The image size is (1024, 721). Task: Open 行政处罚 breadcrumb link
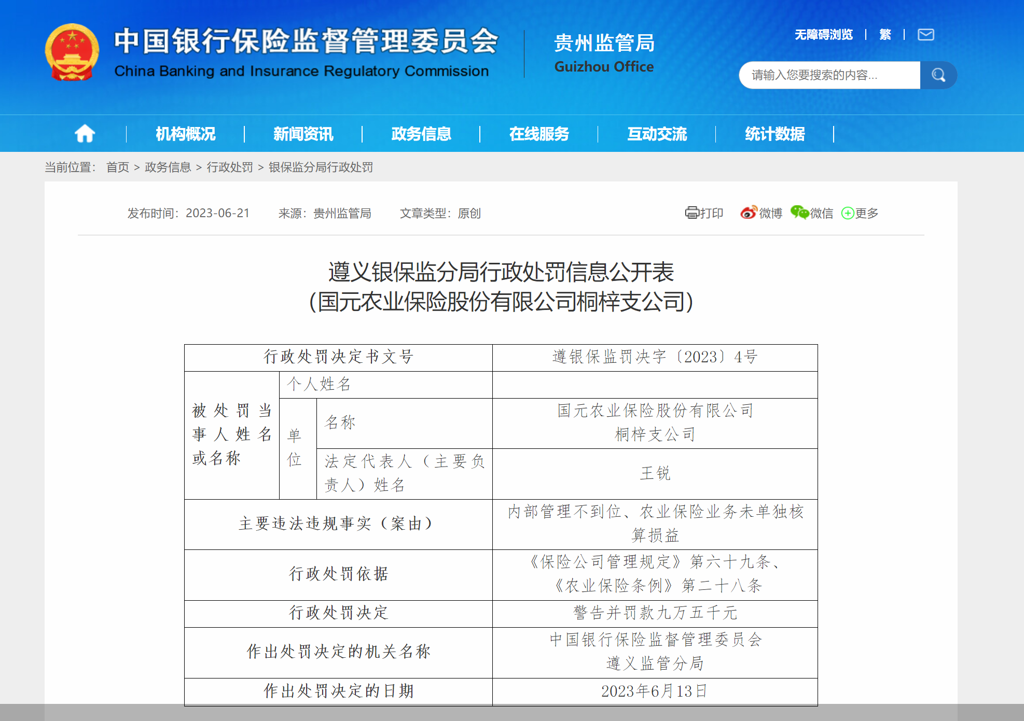tap(230, 167)
